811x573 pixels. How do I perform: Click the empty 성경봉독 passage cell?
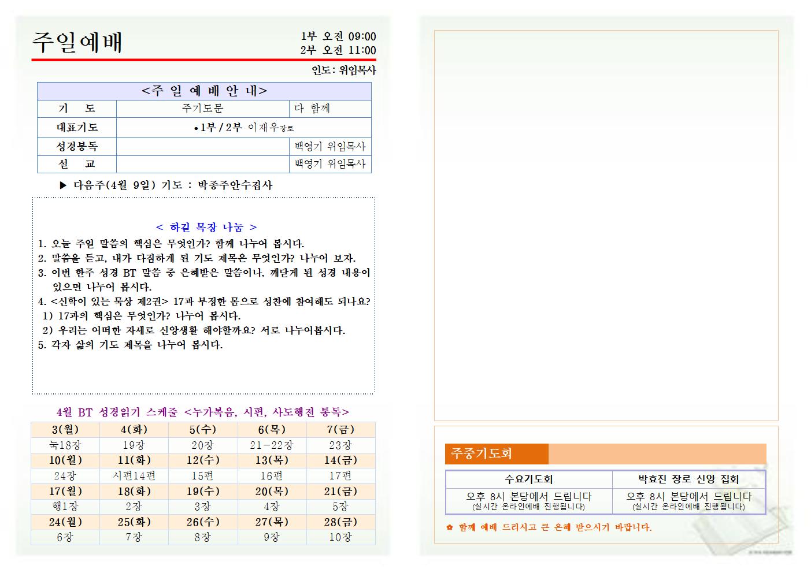202,147
